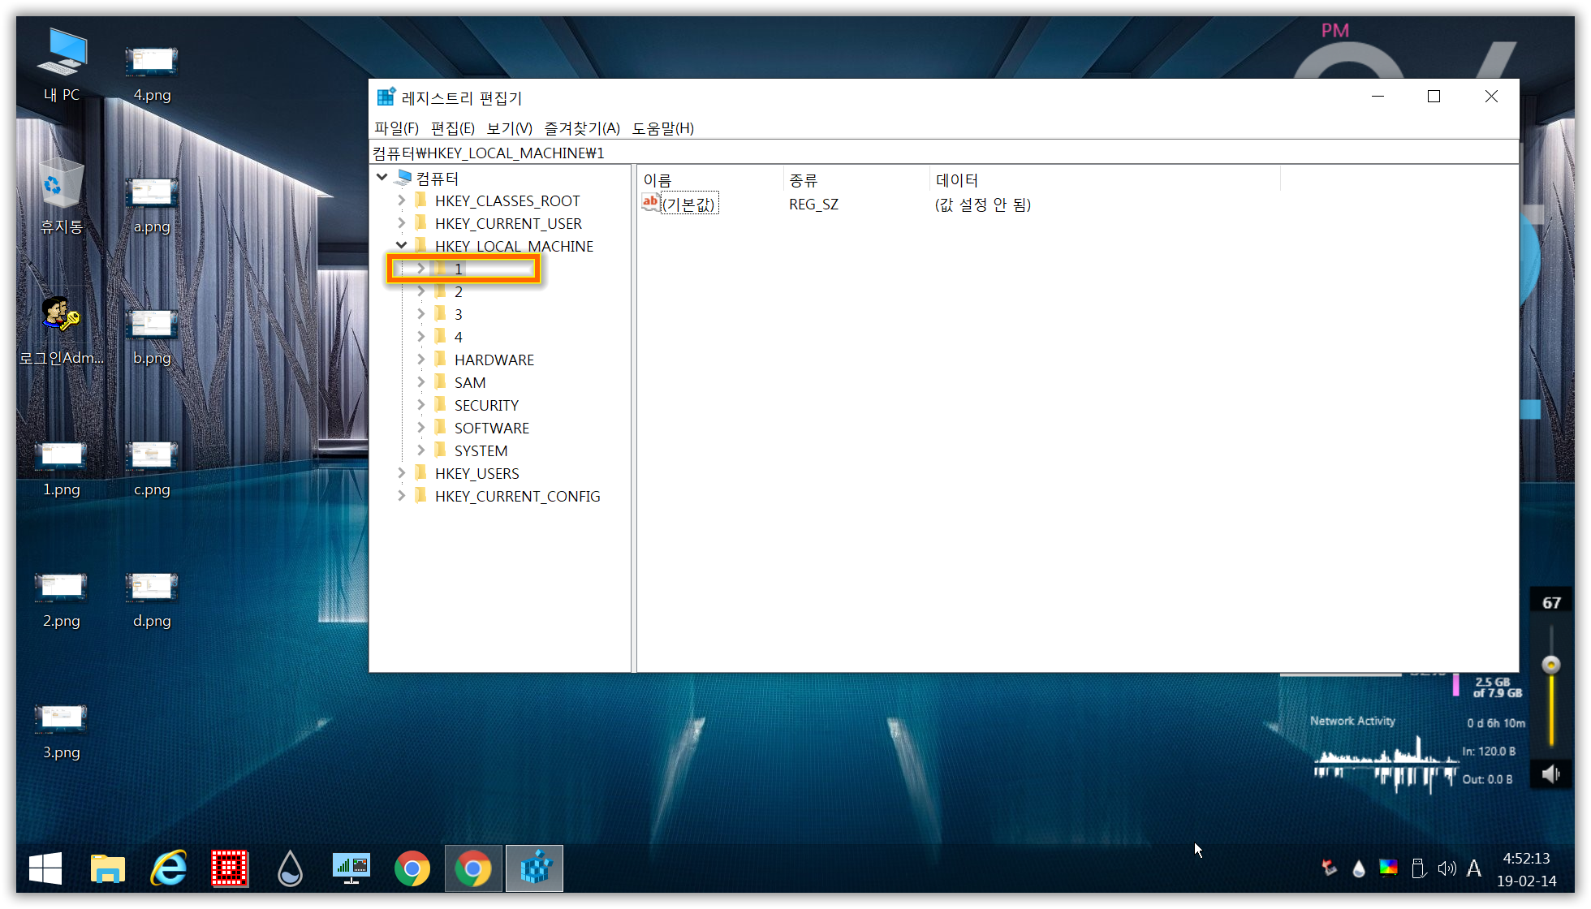Click the ab string value icon
1591x909 pixels.
[650, 202]
